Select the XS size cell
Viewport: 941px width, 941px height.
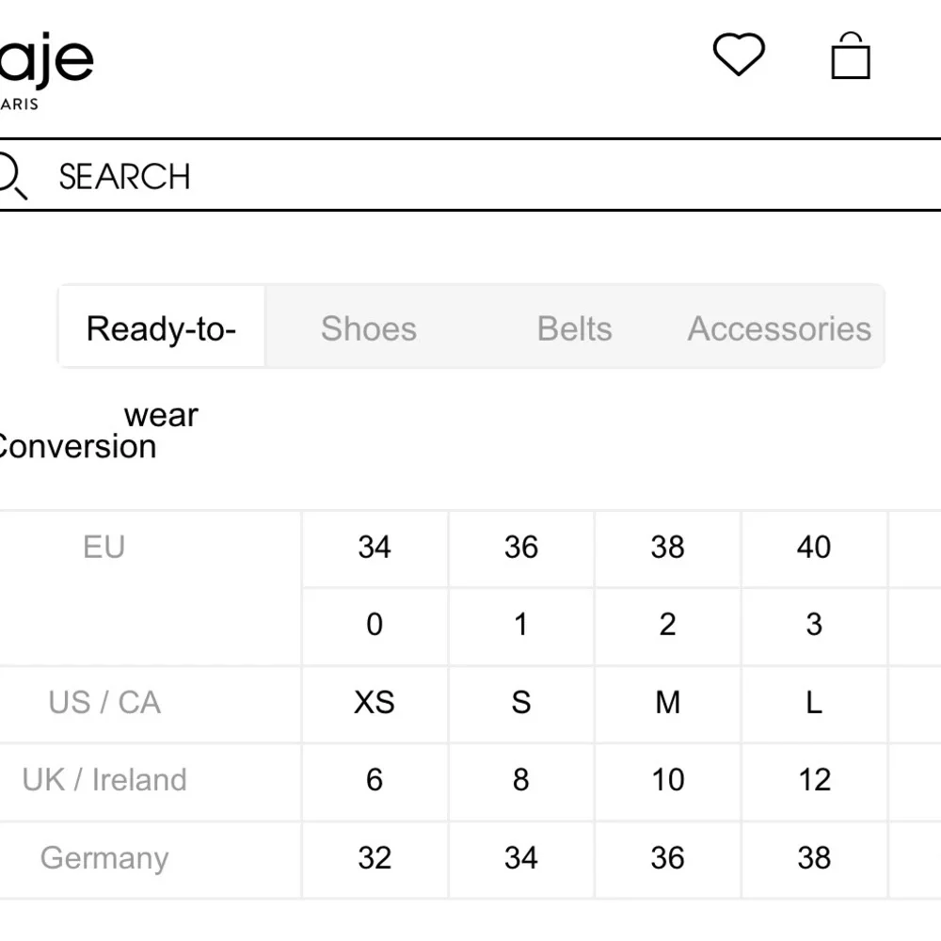(375, 703)
